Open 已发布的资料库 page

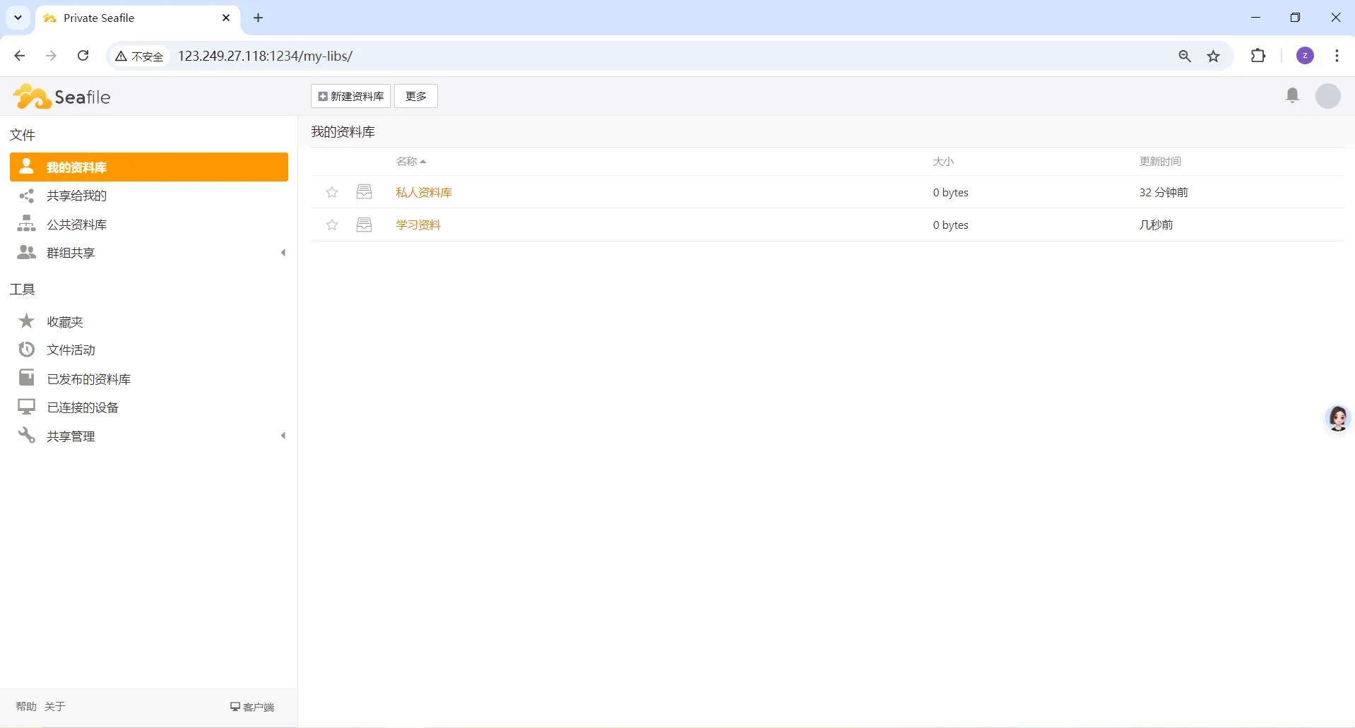(89, 379)
